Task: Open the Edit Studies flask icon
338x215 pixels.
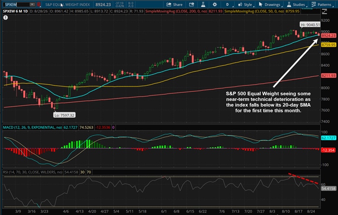Action: [x=203, y=4]
